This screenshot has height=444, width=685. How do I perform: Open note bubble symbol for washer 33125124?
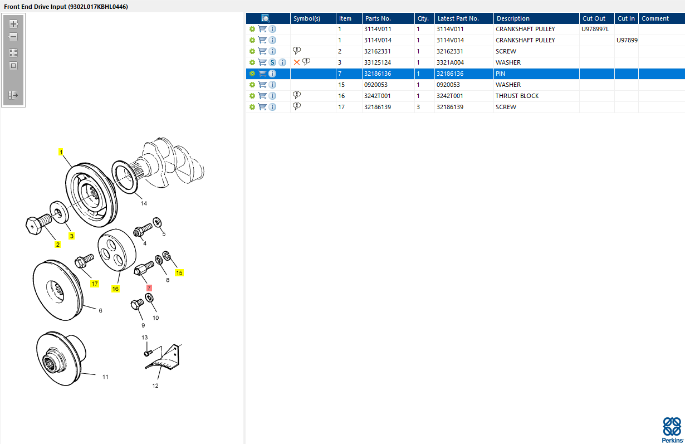pyautogui.click(x=306, y=62)
